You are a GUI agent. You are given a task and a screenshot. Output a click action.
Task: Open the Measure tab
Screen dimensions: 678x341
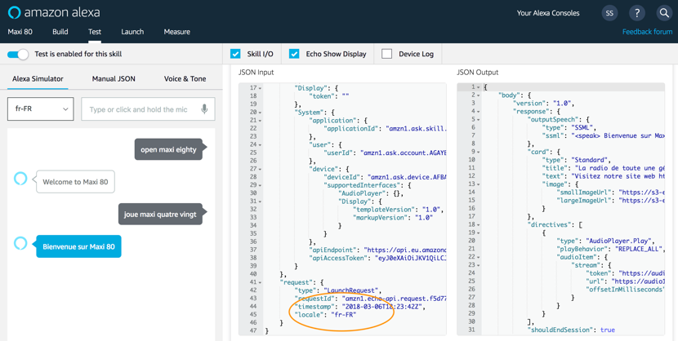click(176, 32)
